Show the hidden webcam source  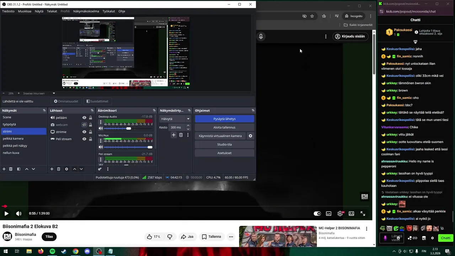coord(84,125)
